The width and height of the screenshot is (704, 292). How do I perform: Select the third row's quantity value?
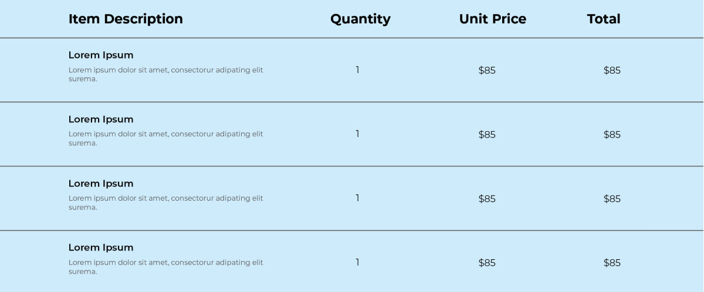[357, 198]
